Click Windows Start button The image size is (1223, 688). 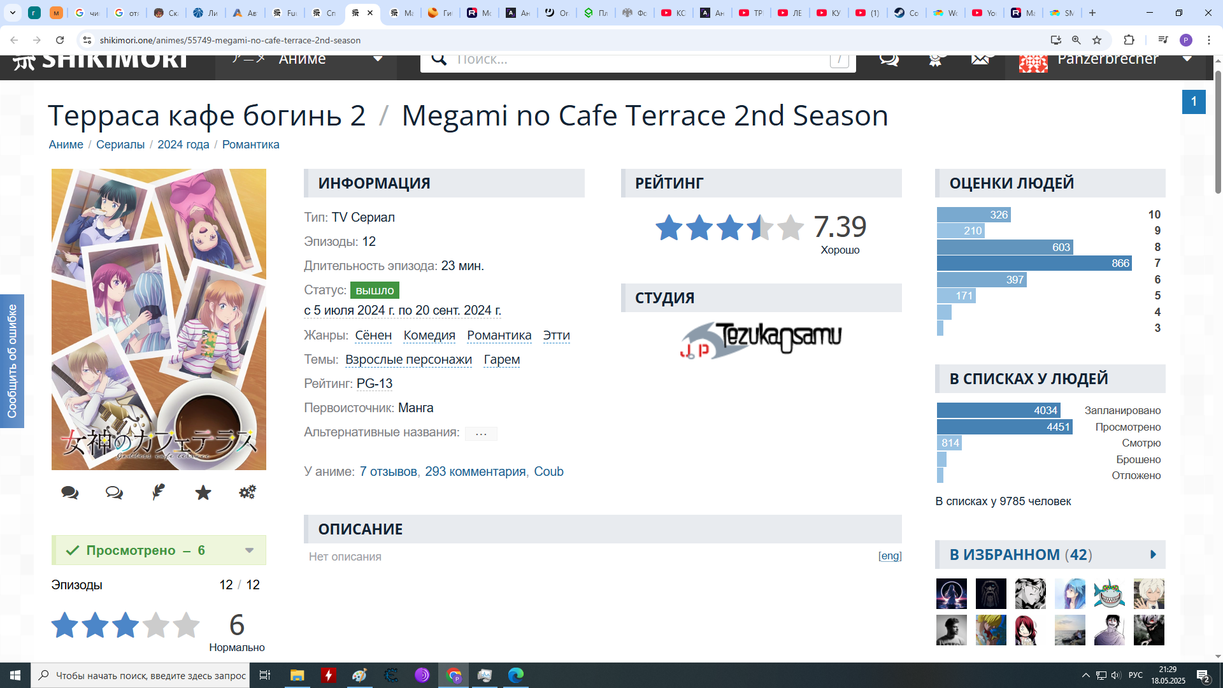(x=15, y=675)
